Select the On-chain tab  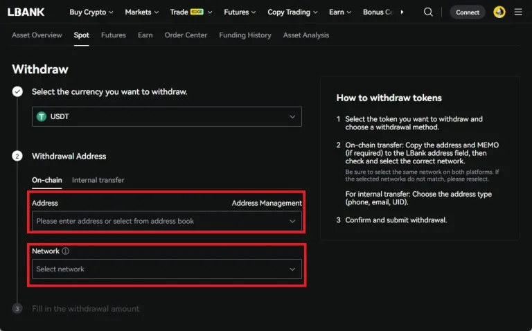[x=47, y=180]
